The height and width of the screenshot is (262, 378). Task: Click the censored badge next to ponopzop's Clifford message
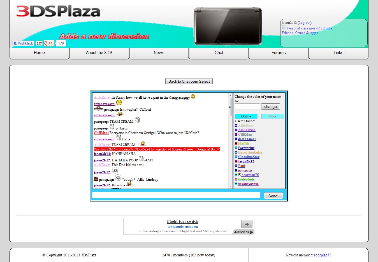coord(99,108)
